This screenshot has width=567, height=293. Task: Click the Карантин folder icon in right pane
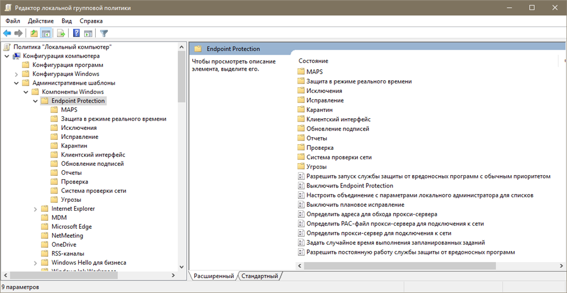click(x=301, y=109)
